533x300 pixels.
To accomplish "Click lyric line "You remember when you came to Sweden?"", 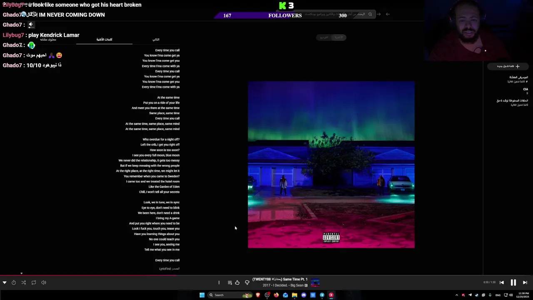I will [152, 176].
